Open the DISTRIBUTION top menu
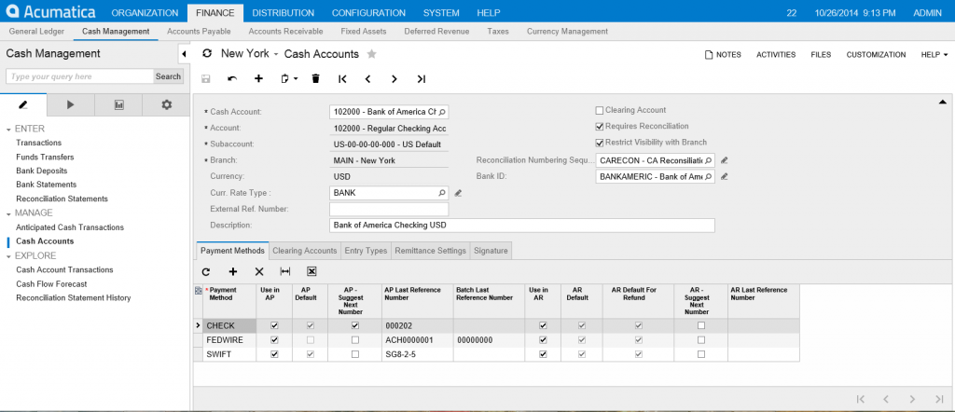955x412 pixels. tap(283, 13)
